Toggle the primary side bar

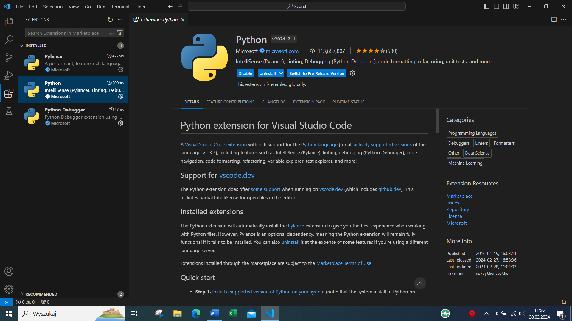click(487, 6)
